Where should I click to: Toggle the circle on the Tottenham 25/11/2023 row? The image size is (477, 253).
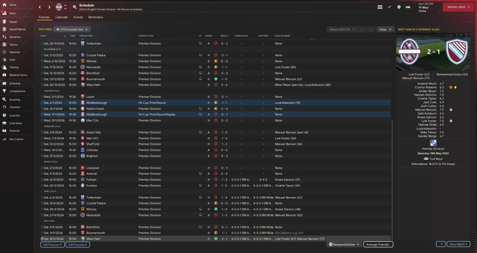pyautogui.click(x=42, y=44)
